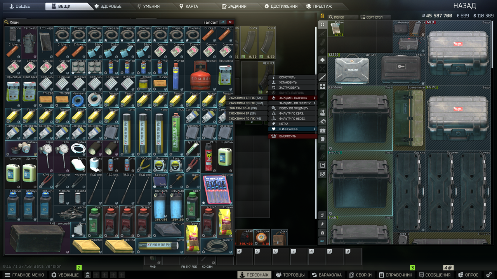Open the settings gear icon
Viewport: 497px width, 279px height.
coord(489,275)
